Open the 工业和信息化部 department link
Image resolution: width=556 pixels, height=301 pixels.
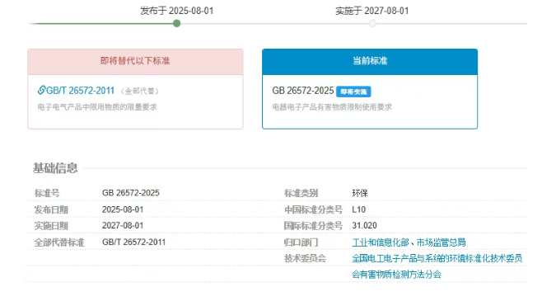[x=380, y=242]
